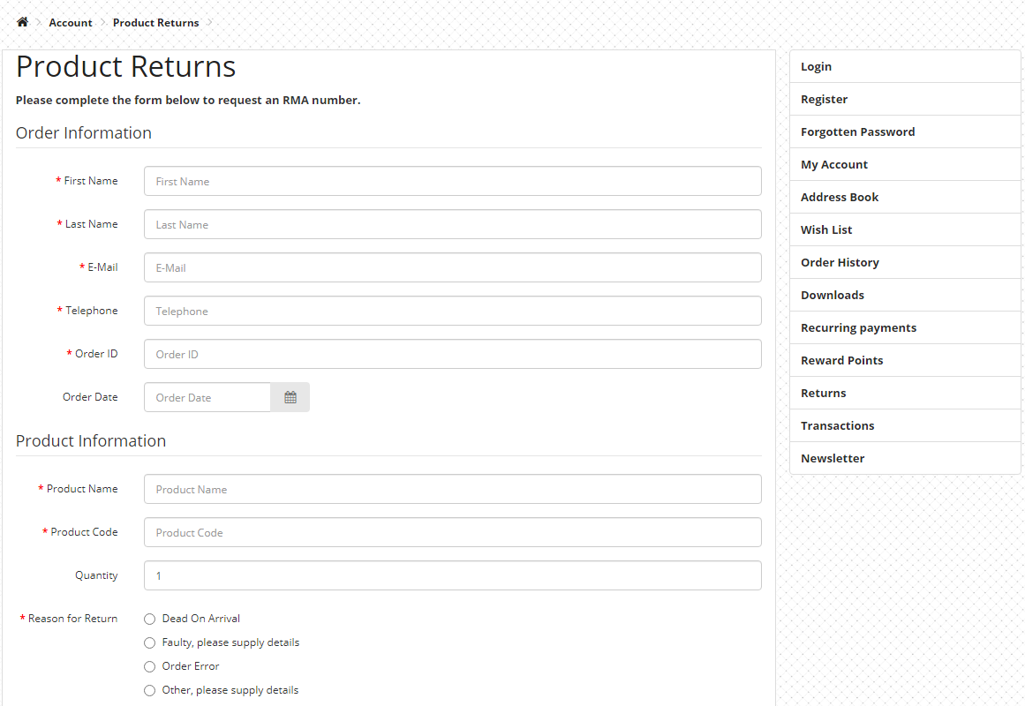
Task: Select Order Error as return reason
Action: [x=150, y=666]
